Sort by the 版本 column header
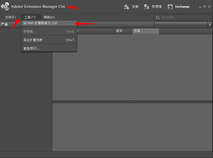Screen dimensions: 213x158 pos(123,31)
